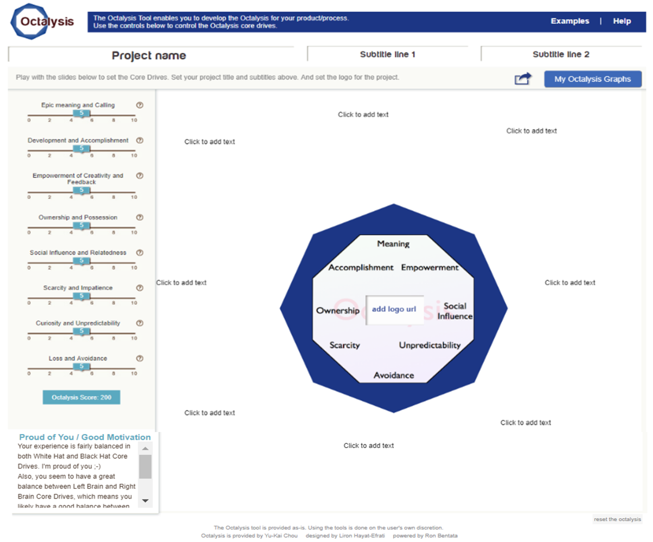This screenshot has height=542, width=653.
Task: Click the Proud of You / Good Motivation heading
Action: [85, 437]
